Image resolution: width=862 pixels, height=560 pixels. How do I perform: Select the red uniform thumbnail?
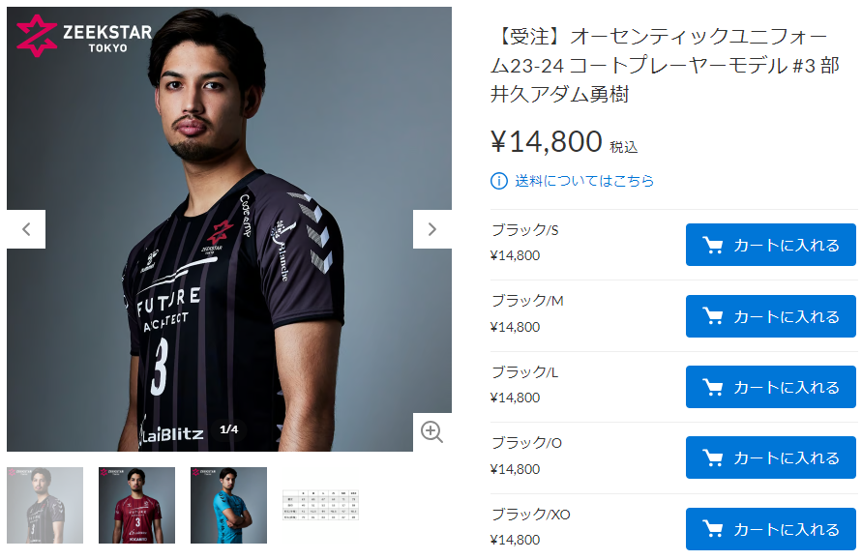tap(136, 505)
